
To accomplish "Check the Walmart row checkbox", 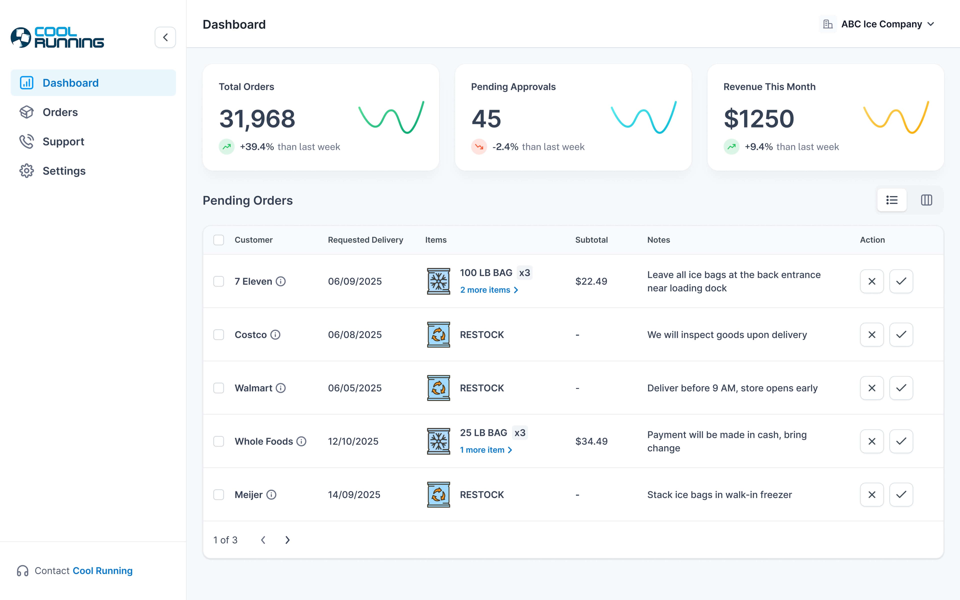I will 218,388.
